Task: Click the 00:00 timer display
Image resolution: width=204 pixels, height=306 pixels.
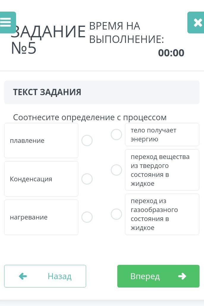Action: [171, 53]
